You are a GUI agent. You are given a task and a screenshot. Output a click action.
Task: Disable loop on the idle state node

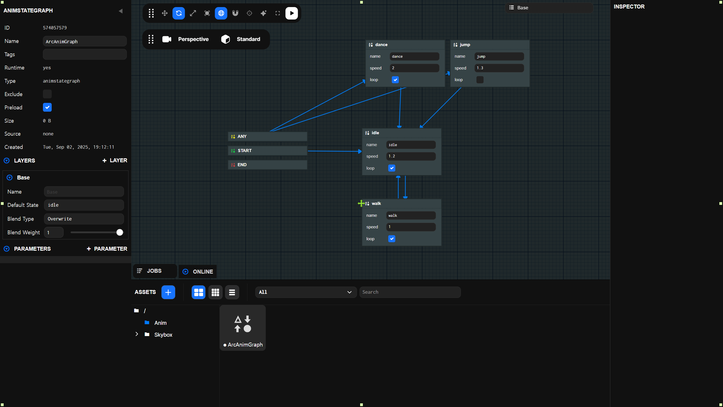[x=391, y=168]
